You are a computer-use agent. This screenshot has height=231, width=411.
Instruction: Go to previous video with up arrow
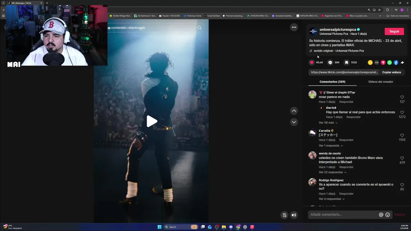point(294,111)
